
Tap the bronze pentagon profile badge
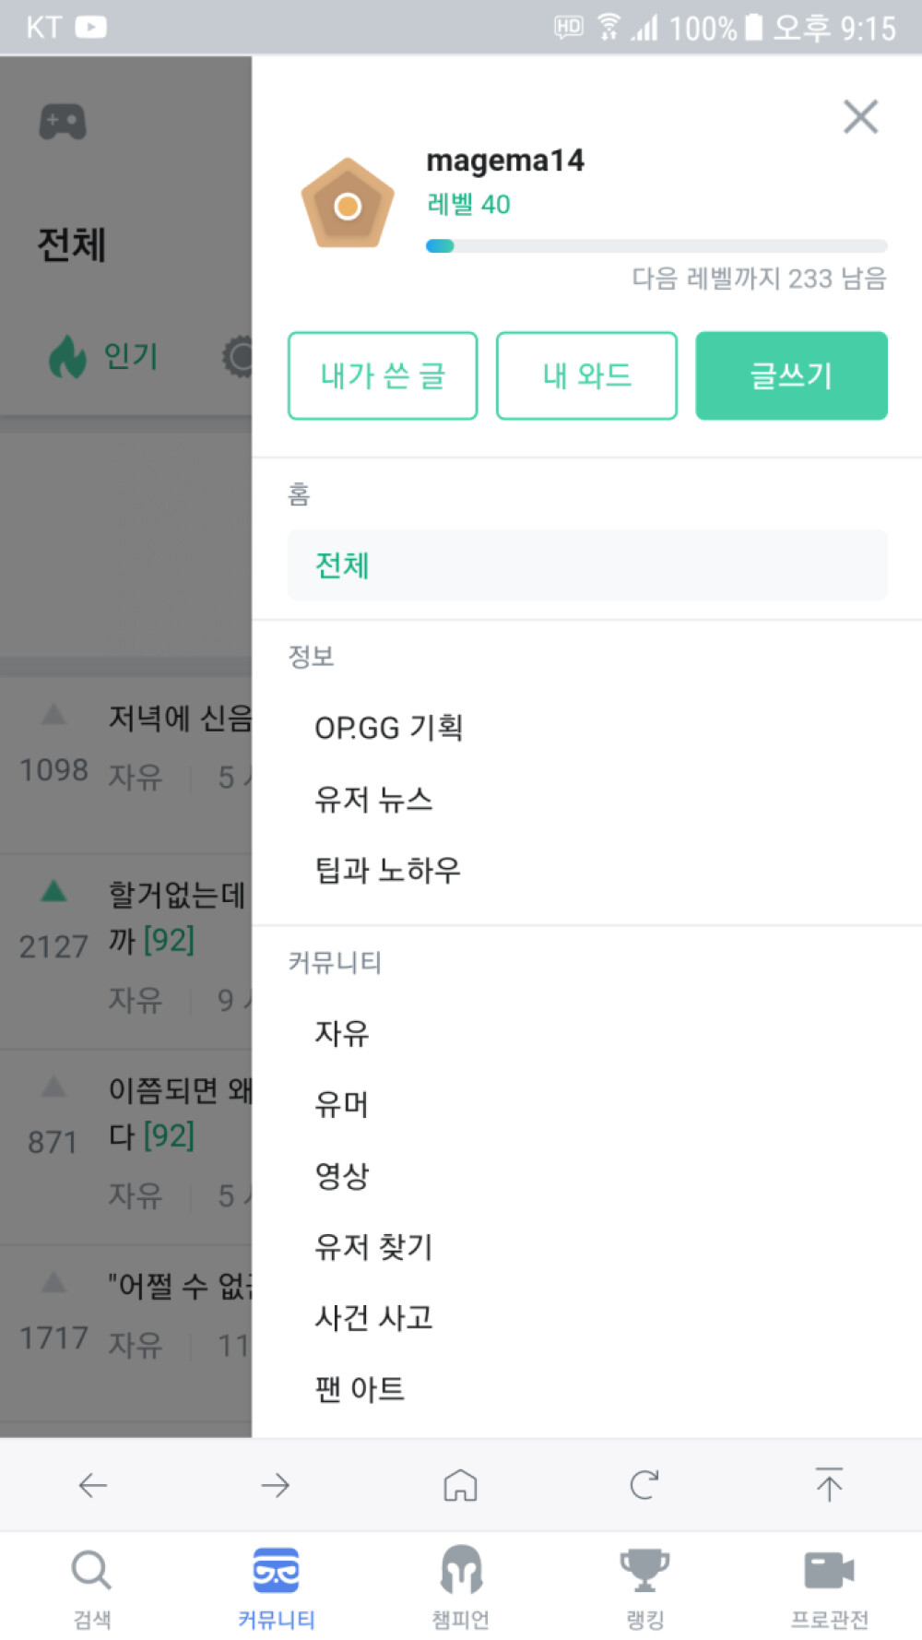pos(348,204)
